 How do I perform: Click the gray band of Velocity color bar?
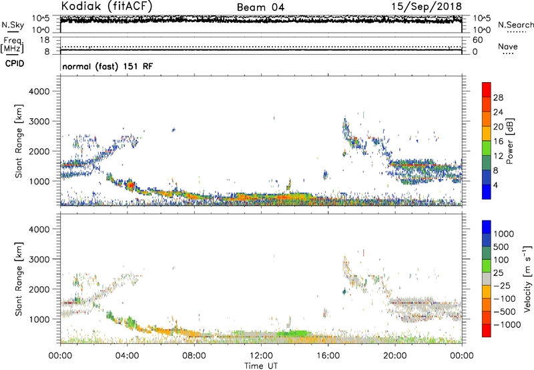coord(487,279)
